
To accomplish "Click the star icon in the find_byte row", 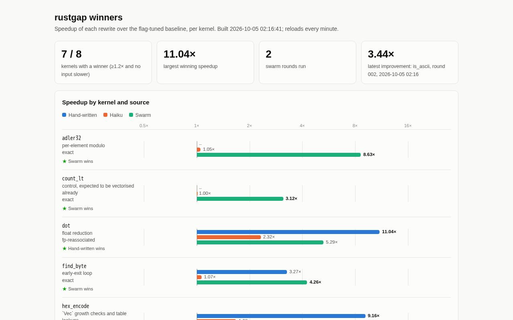I will pyautogui.click(x=64, y=289).
